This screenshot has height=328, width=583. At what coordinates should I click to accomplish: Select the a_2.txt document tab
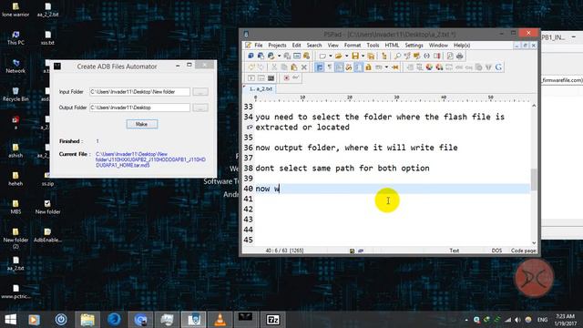tap(261, 89)
